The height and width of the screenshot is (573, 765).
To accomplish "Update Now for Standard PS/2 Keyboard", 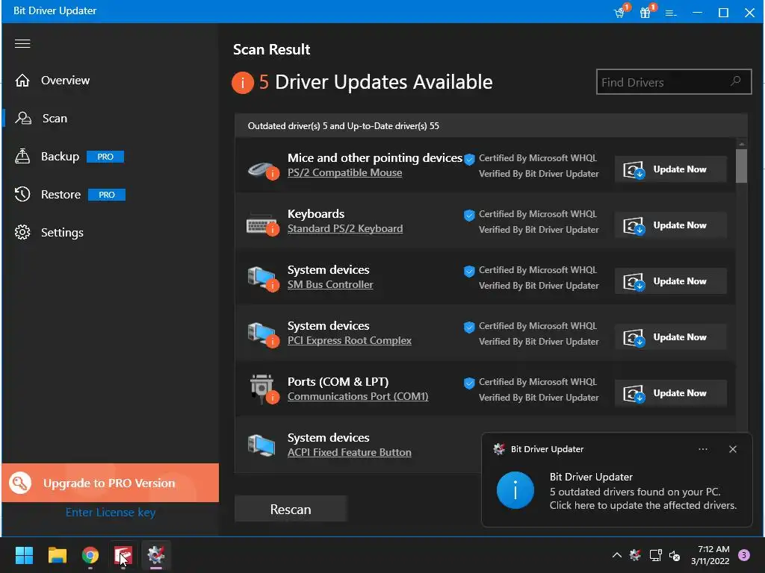I will pos(671,225).
